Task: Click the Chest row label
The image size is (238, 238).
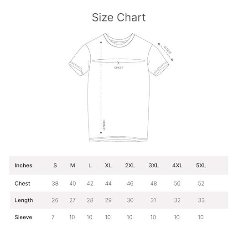Action: click(x=22, y=183)
